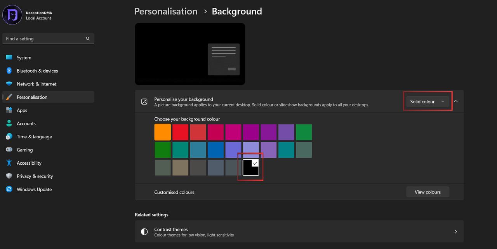Select Time & language settings

click(x=34, y=137)
